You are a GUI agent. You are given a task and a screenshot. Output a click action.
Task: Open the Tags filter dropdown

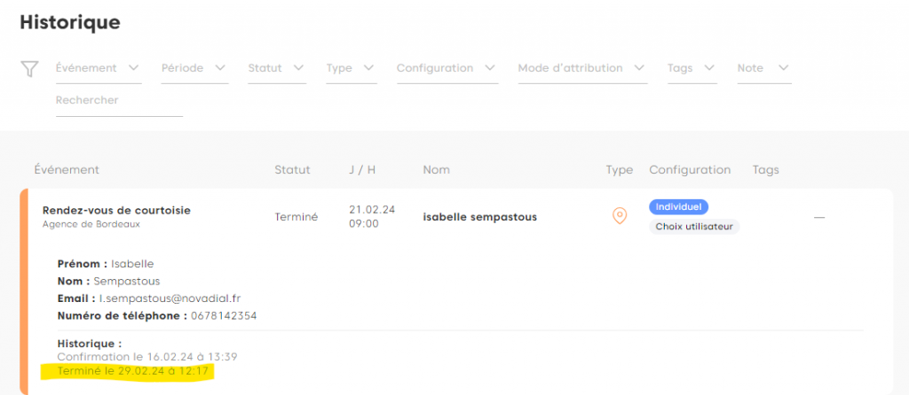click(x=692, y=68)
